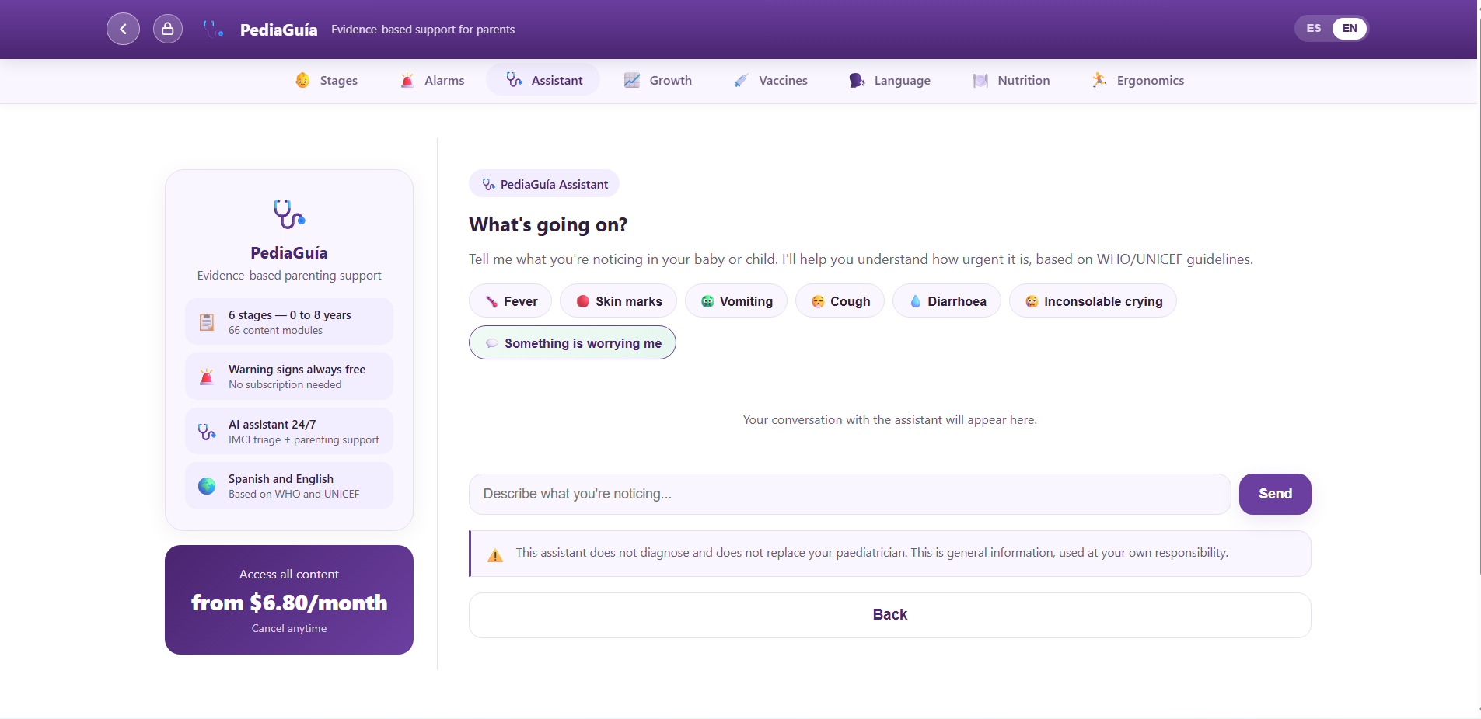The width and height of the screenshot is (1481, 719).
Task: Pick the Inconsolable crying chip
Action: pos(1093,301)
